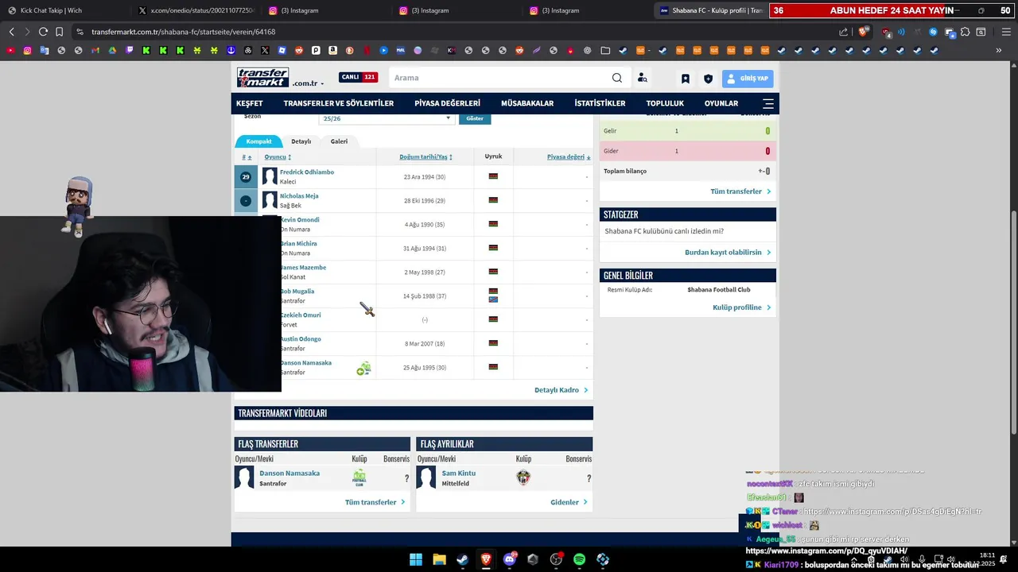Open Danson Namasaka in Flaş Transferler
1018x572 pixels.
[289, 473]
